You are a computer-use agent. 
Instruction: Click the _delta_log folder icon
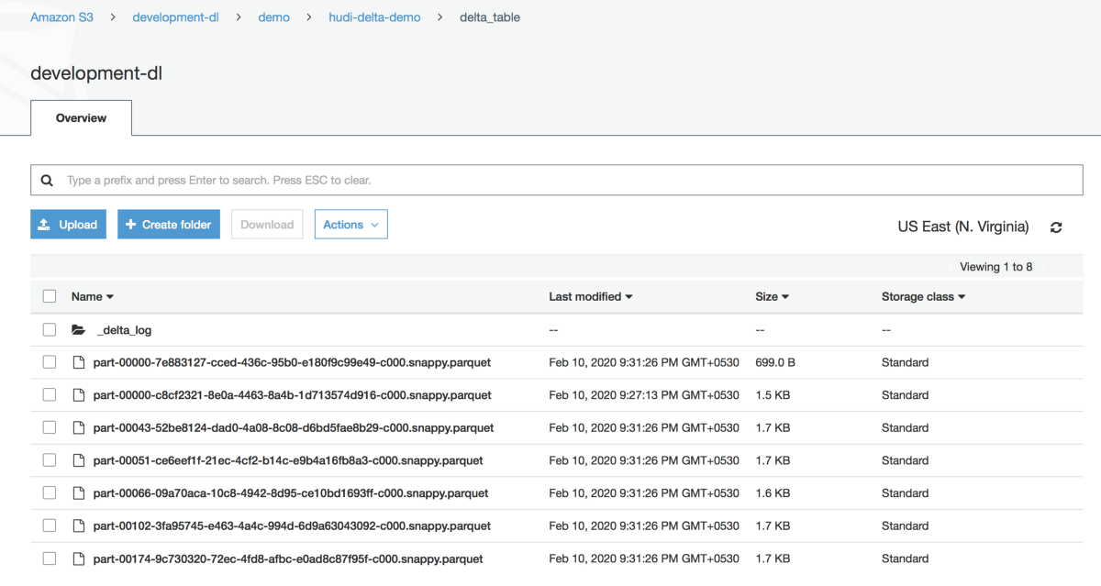click(x=78, y=329)
